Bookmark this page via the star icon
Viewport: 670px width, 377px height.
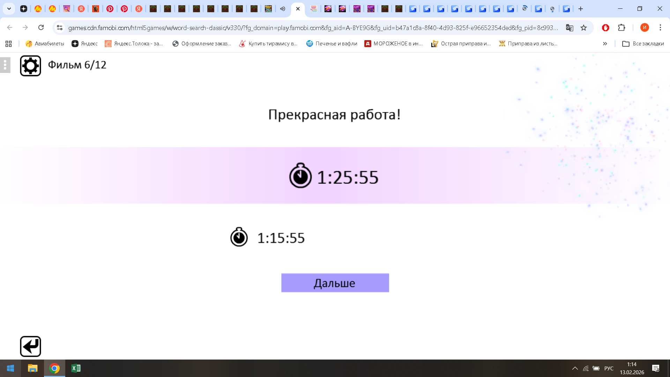coord(583,28)
